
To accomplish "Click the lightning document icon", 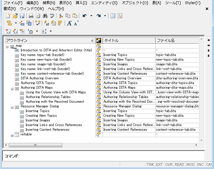I will pos(53,23).
